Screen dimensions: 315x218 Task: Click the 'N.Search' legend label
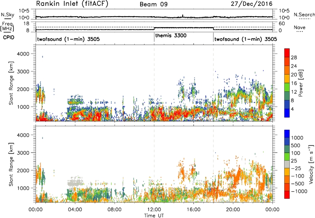click(x=304, y=15)
